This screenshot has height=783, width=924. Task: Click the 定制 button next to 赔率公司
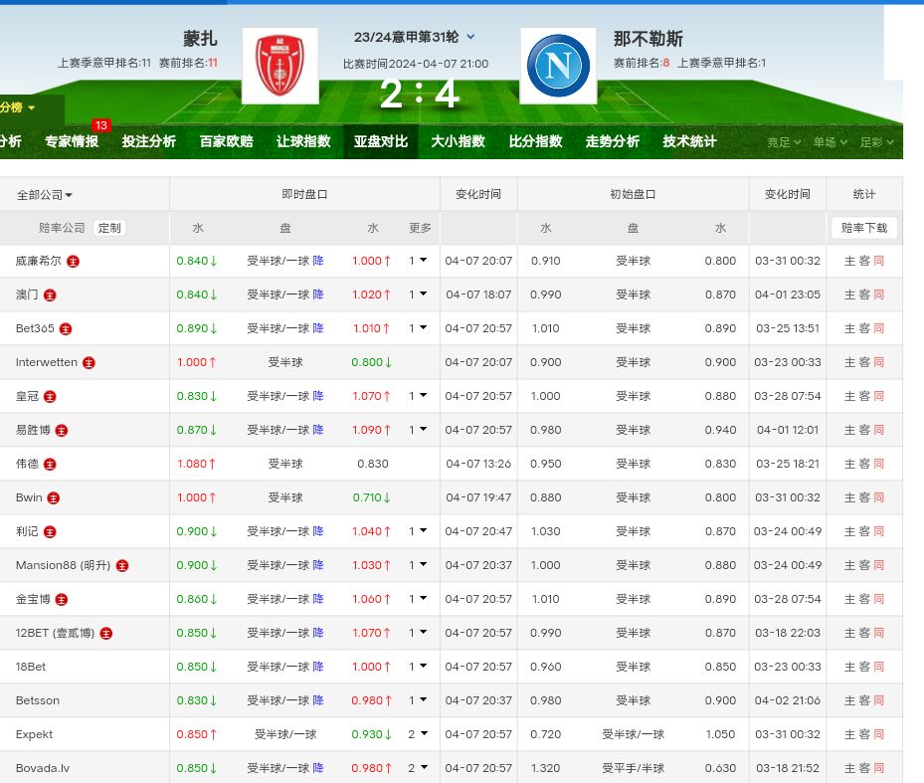(109, 228)
